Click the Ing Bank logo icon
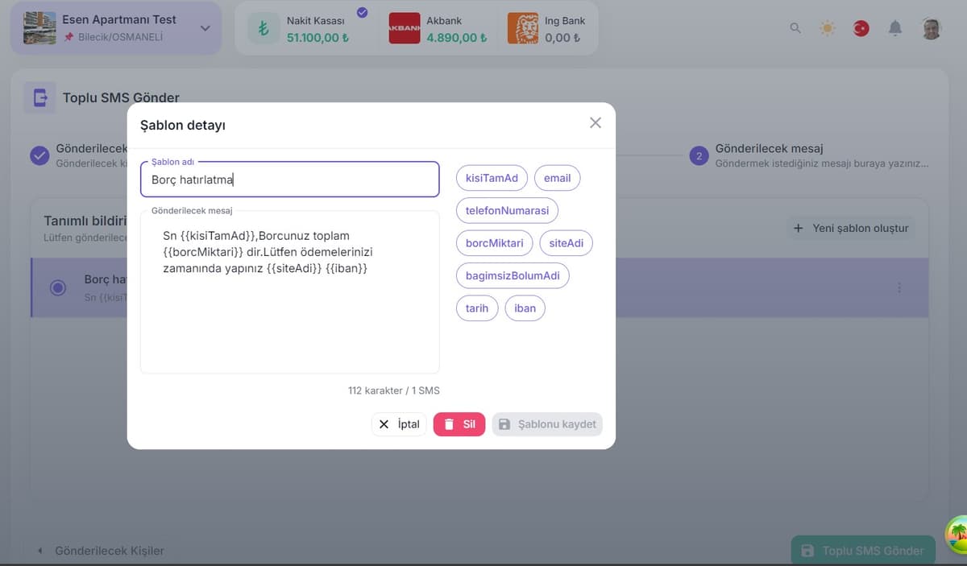This screenshot has width=967, height=566. (x=522, y=28)
